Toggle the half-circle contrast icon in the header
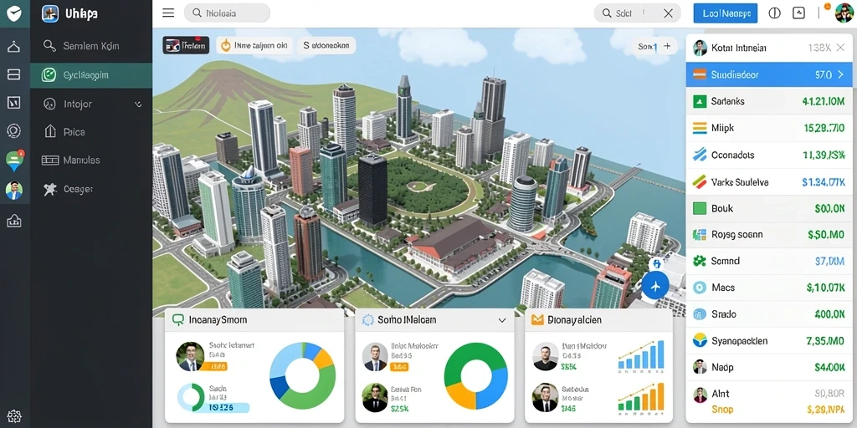Viewport: 857px width, 428px height. tap(774, 13)
